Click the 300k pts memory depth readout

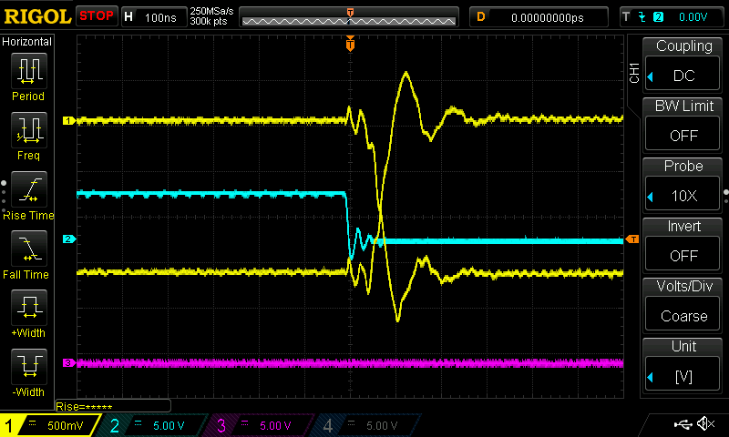209,21
